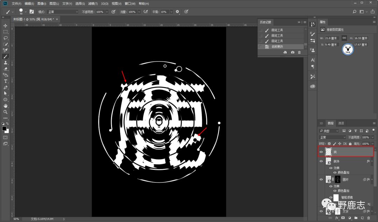Image resolution: width=378 pixels, height=222 pixels.
Task: Select the Move tool
Action: coord(5,26)
